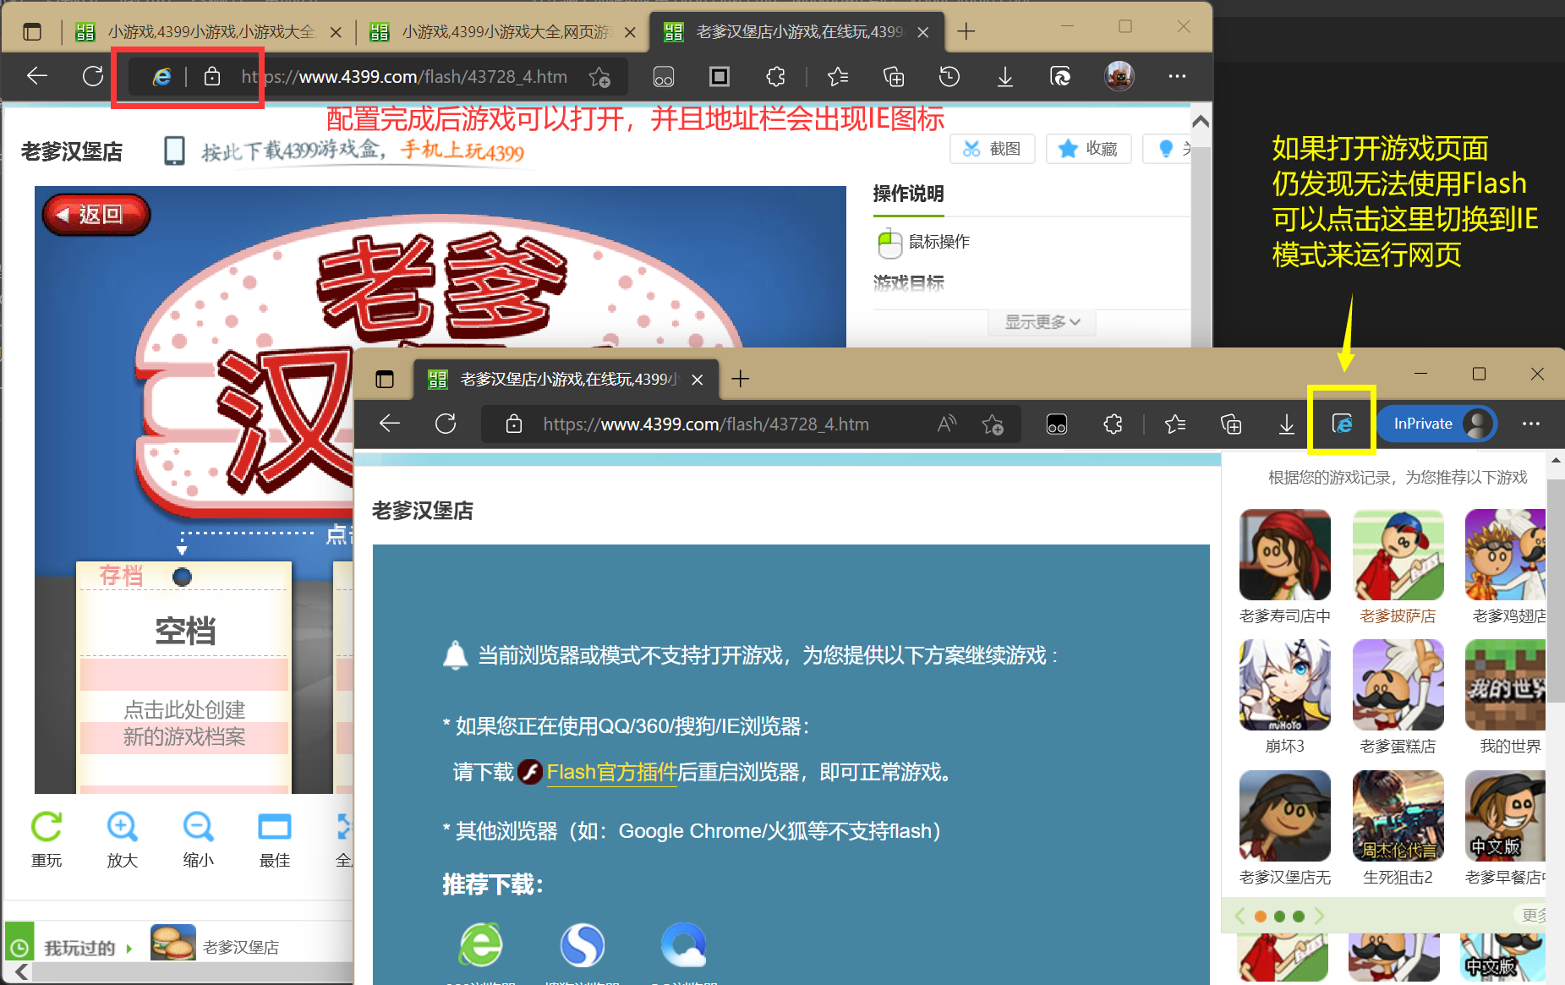Viewport: 1565px width, 985px height.
Task: Close 老爹汉堡店 tab in front window
Action: click(x=698, y=380)
